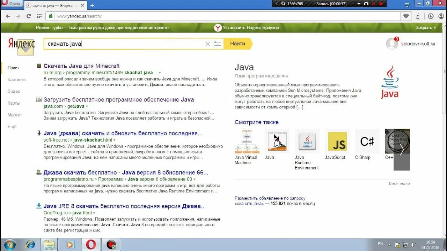This screenshot has height=251, width=447.
Task: Click Разместить объявление по запросу link
Action: (270, 198)
